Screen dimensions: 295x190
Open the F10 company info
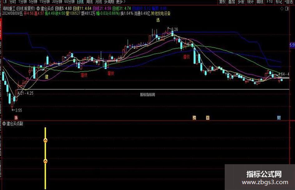[270, 2]
